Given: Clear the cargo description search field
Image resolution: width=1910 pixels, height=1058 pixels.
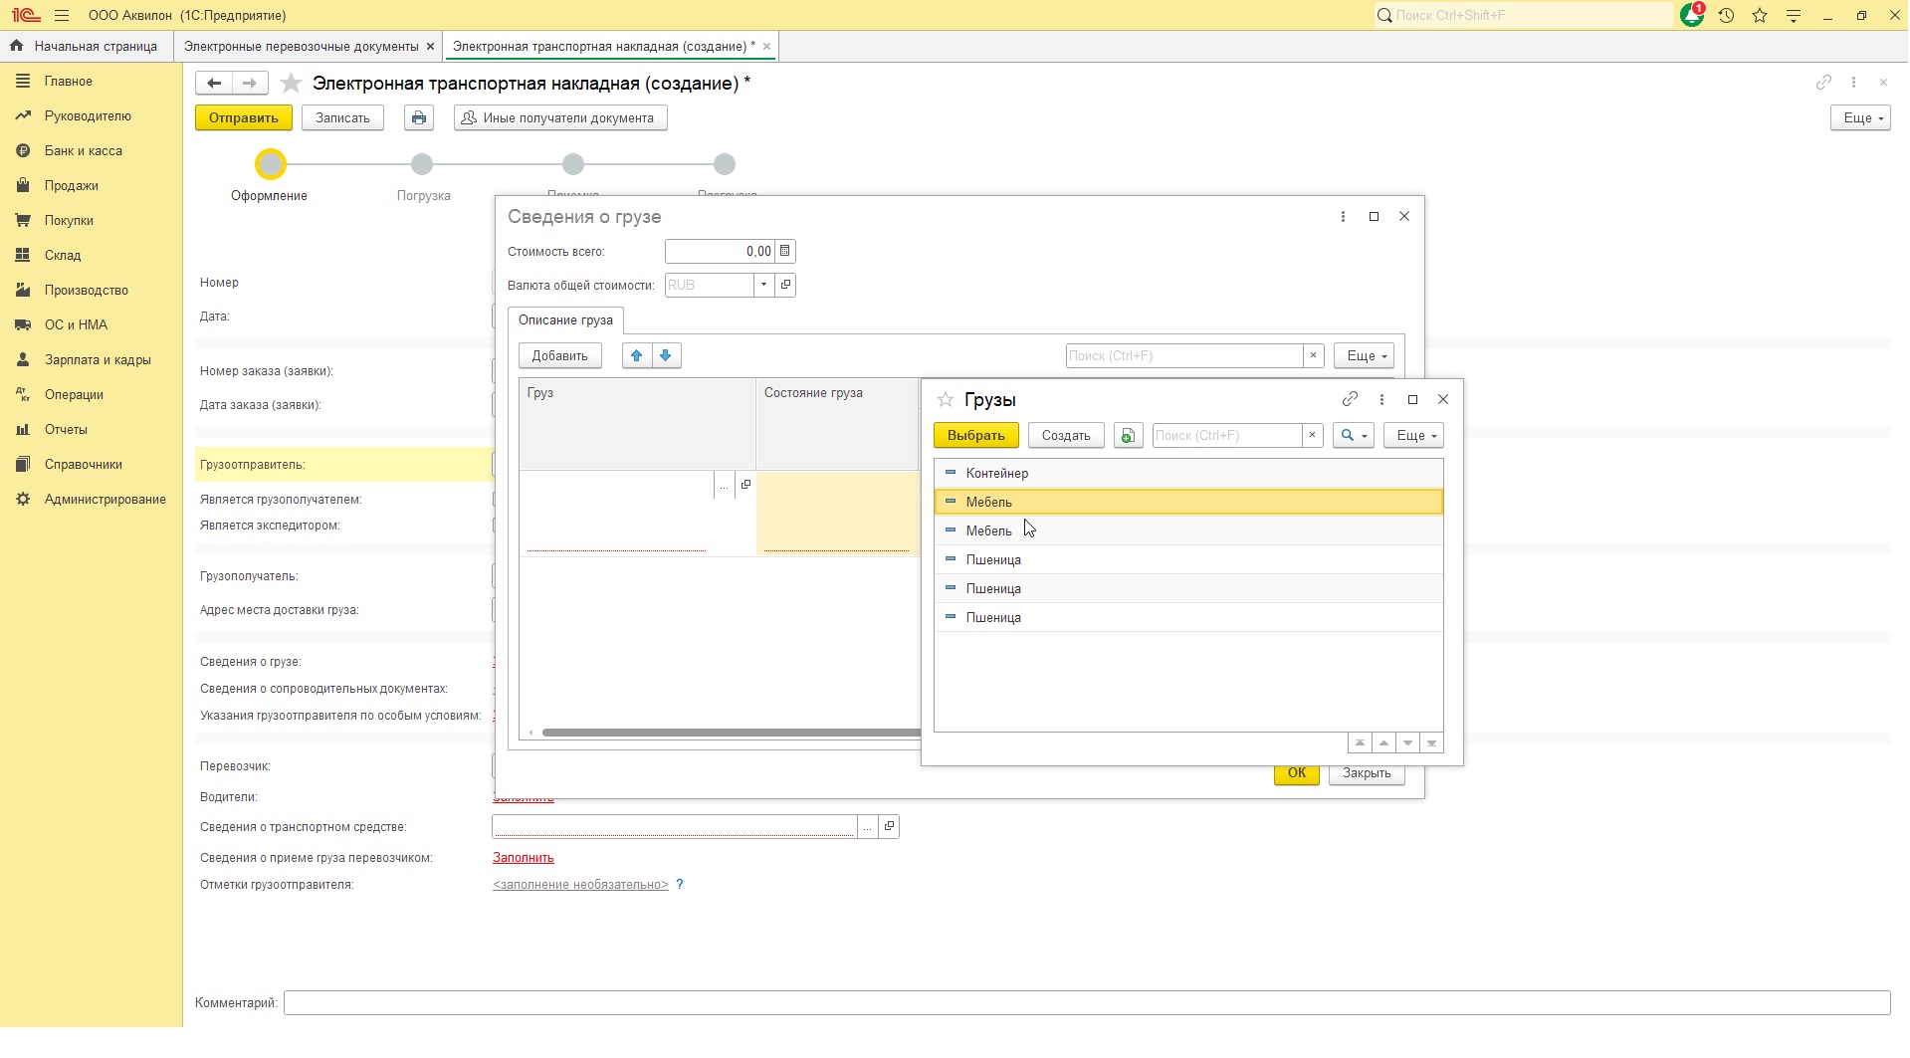Looking at the screenshot, I should tap(1313, 356).
